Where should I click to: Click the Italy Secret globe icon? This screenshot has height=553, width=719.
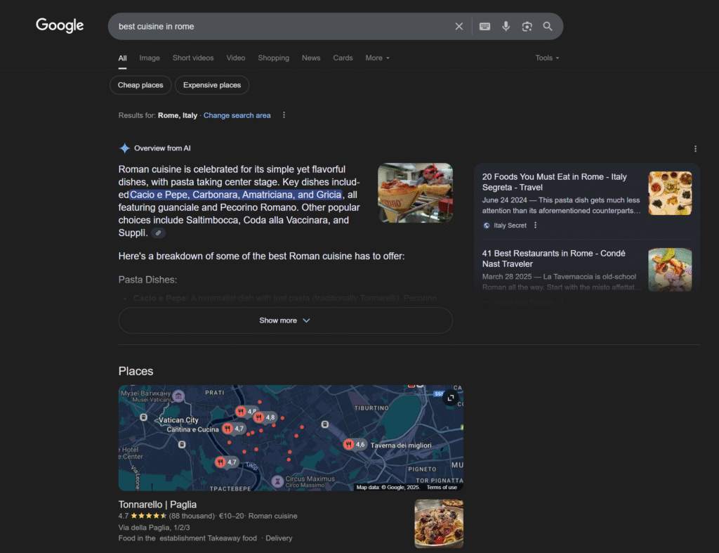point(487,226)
